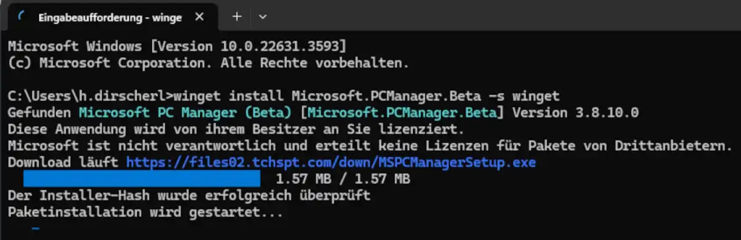The image size is (741, 240).
Task: Click the blue download progress bar
Action: [x=142, y=179]
